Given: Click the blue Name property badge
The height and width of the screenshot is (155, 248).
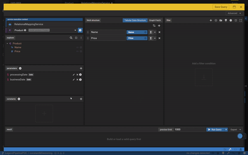Looking at the screenshot, I should 137,32.
